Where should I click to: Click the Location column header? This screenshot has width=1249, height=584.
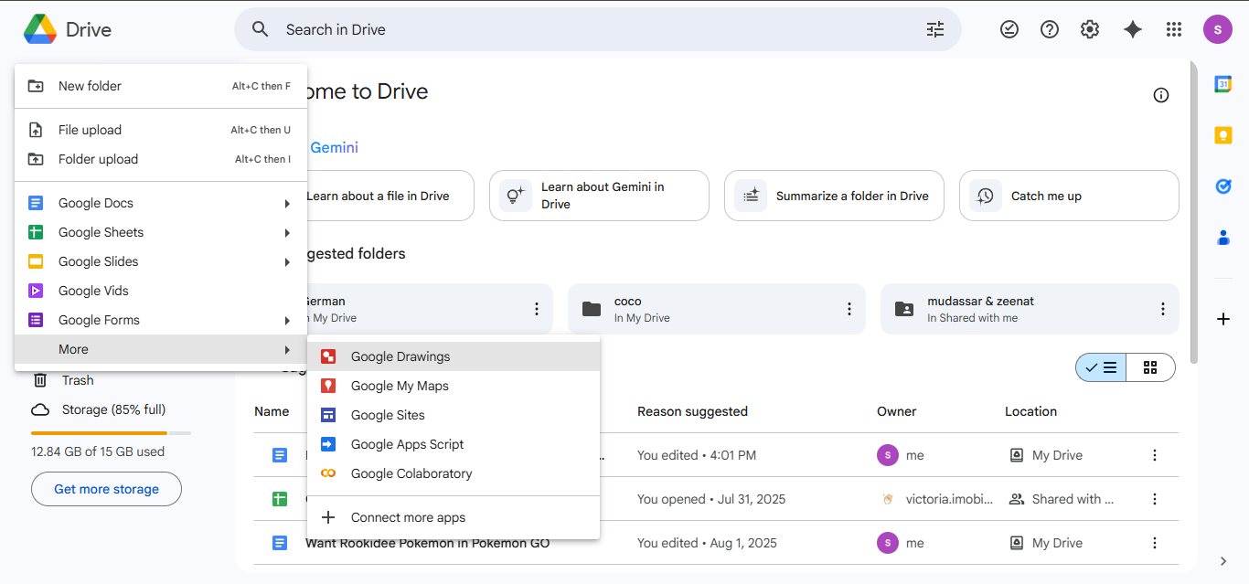[1030, 411]
